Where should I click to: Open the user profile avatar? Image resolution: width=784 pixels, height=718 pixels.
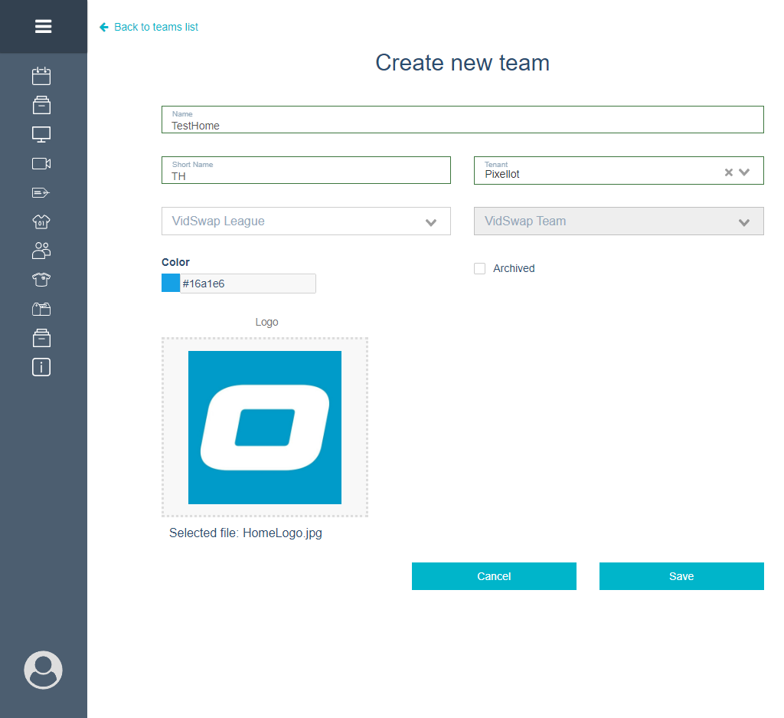pos(43,670)
